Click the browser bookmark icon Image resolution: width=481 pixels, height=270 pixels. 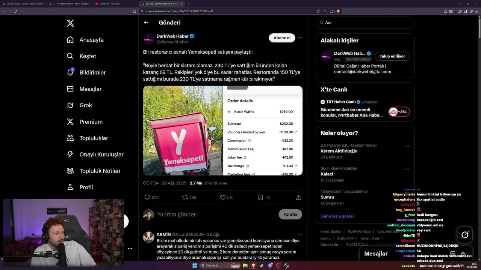point(135,11)
